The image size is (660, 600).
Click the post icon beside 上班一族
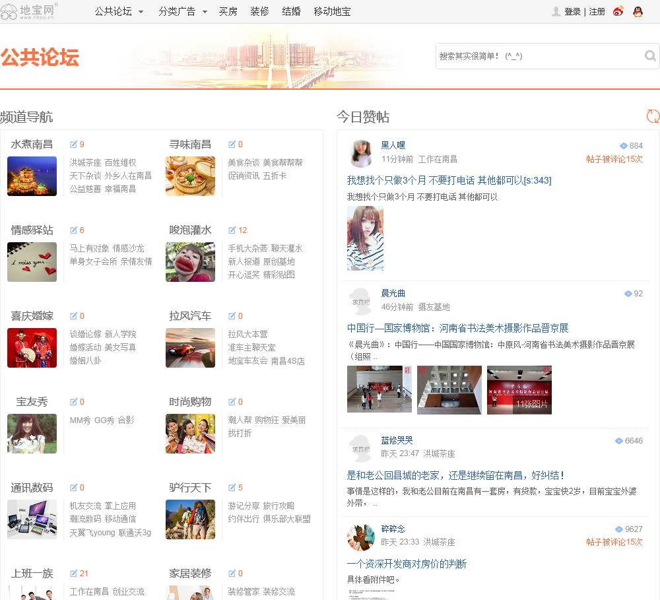click(74, 574)
